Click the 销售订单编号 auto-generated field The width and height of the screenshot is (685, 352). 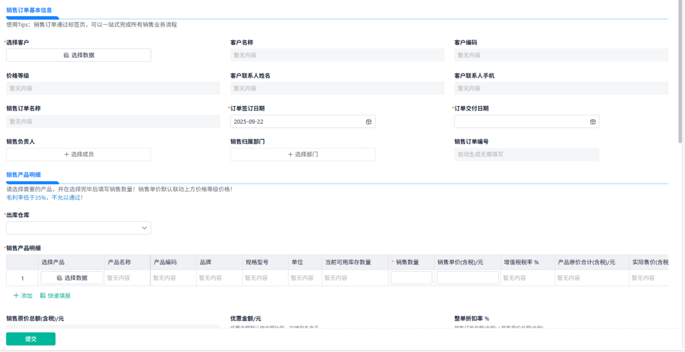click(526, 155)
